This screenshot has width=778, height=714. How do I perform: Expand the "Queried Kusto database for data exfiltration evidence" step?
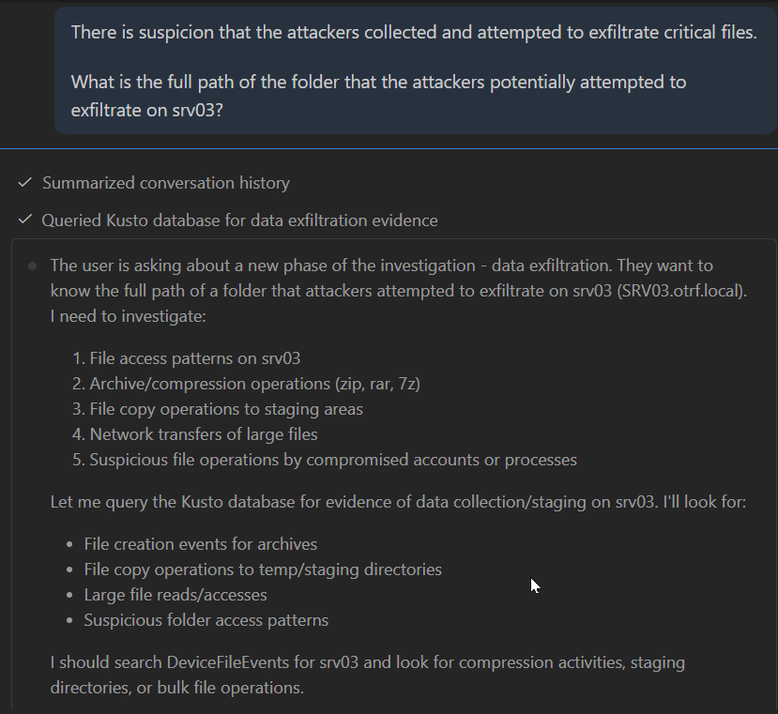[238, 220]
